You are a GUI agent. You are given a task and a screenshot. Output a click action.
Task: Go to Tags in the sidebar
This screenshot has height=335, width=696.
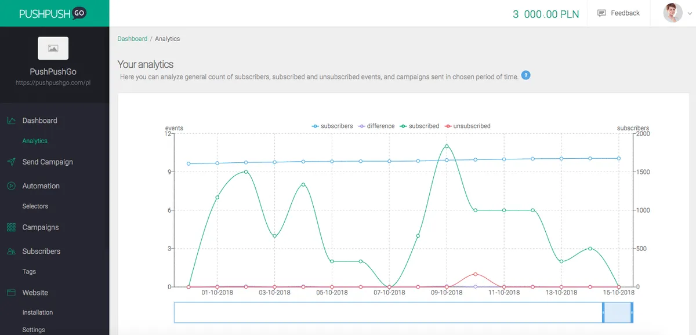pos(29,271)
